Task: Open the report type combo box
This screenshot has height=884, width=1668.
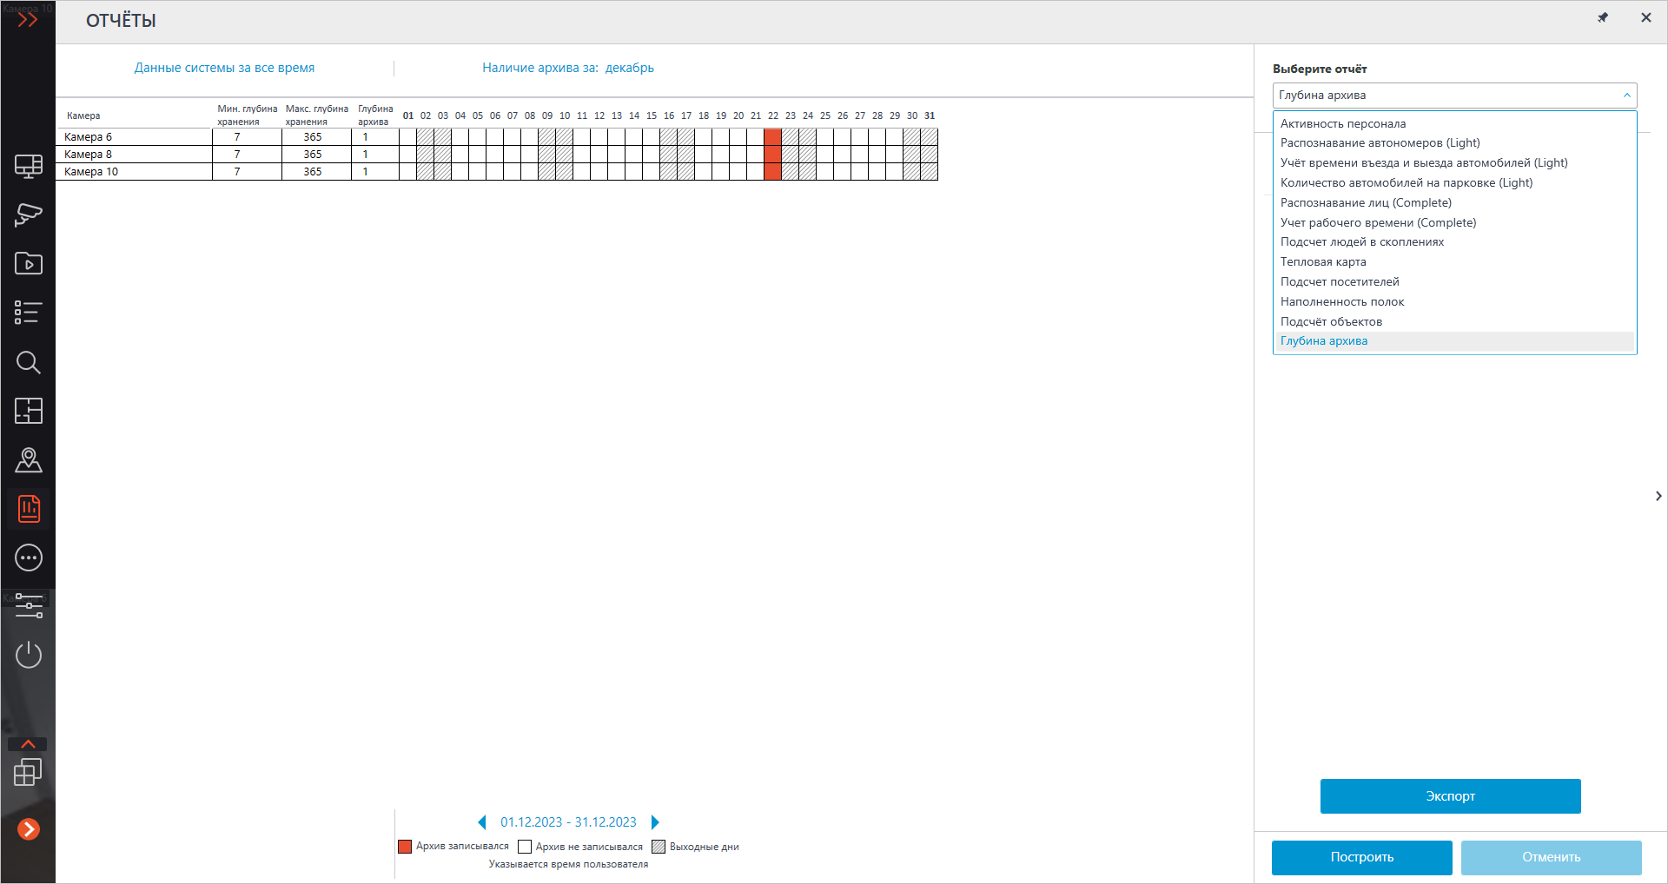Action: (x=1454, y=96)
